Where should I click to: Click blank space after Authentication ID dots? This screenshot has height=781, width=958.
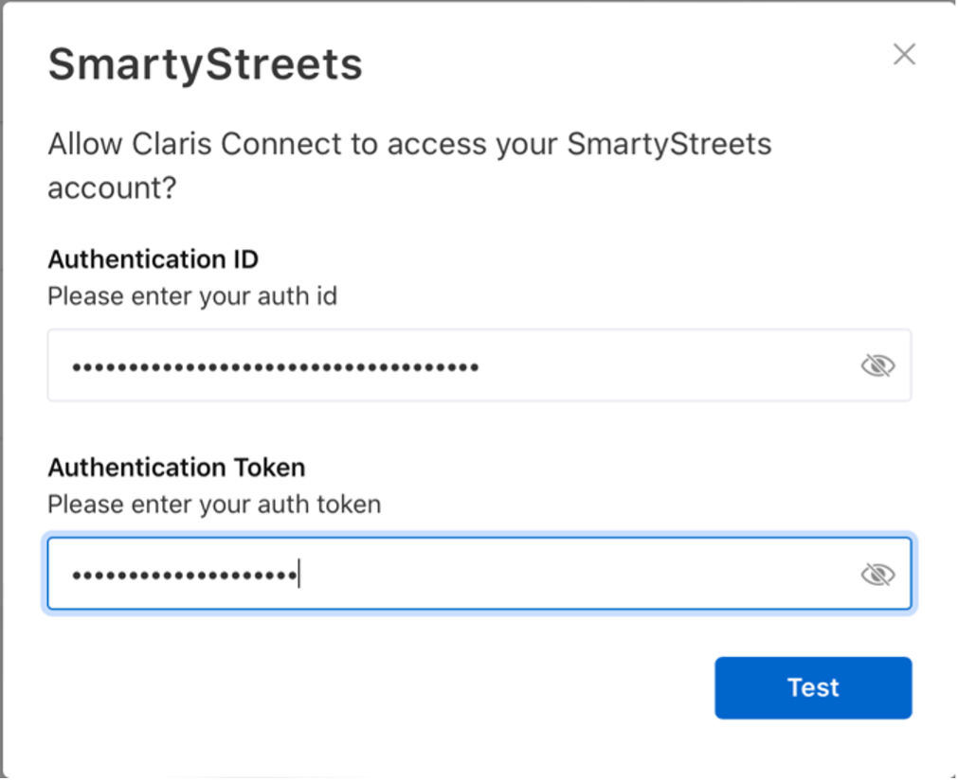tap(663, 365)
